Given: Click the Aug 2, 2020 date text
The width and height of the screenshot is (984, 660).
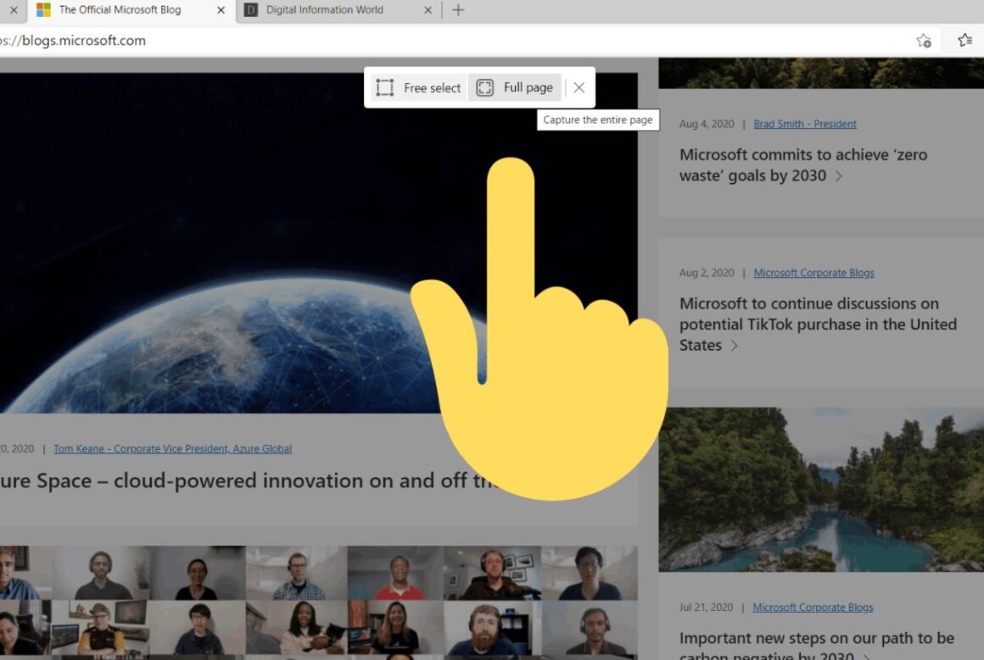Looking at the screenshot, I should tap(707, 273).
